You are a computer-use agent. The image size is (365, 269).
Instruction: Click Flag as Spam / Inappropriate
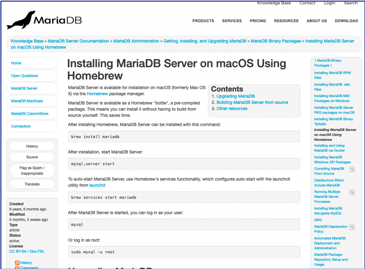pyautogui.click(x=32, y=171)
